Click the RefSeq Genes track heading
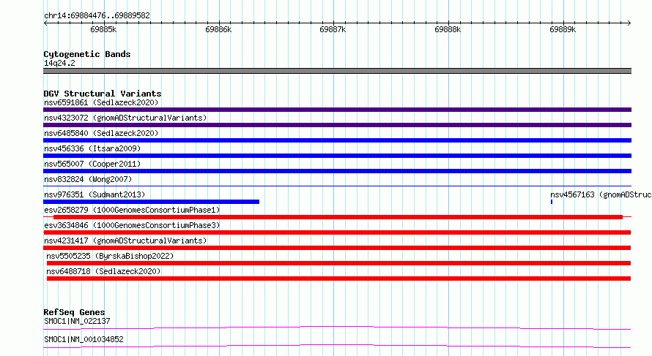The height and width of the screenshot is (356, 652). pos(74,312)
